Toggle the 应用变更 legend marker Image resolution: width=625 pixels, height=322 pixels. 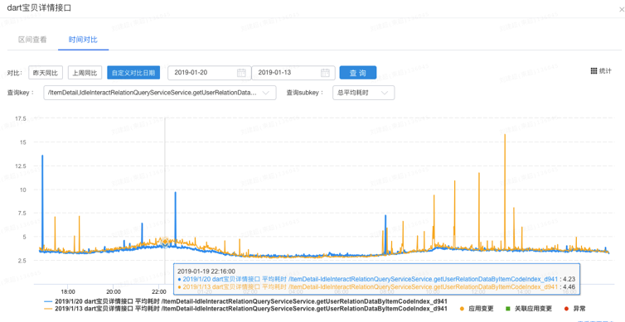point(477,309)
